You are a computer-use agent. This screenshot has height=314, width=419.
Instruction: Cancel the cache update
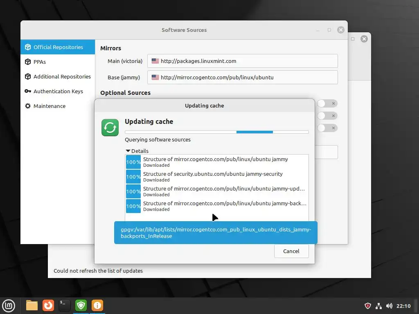click(291, 251)
